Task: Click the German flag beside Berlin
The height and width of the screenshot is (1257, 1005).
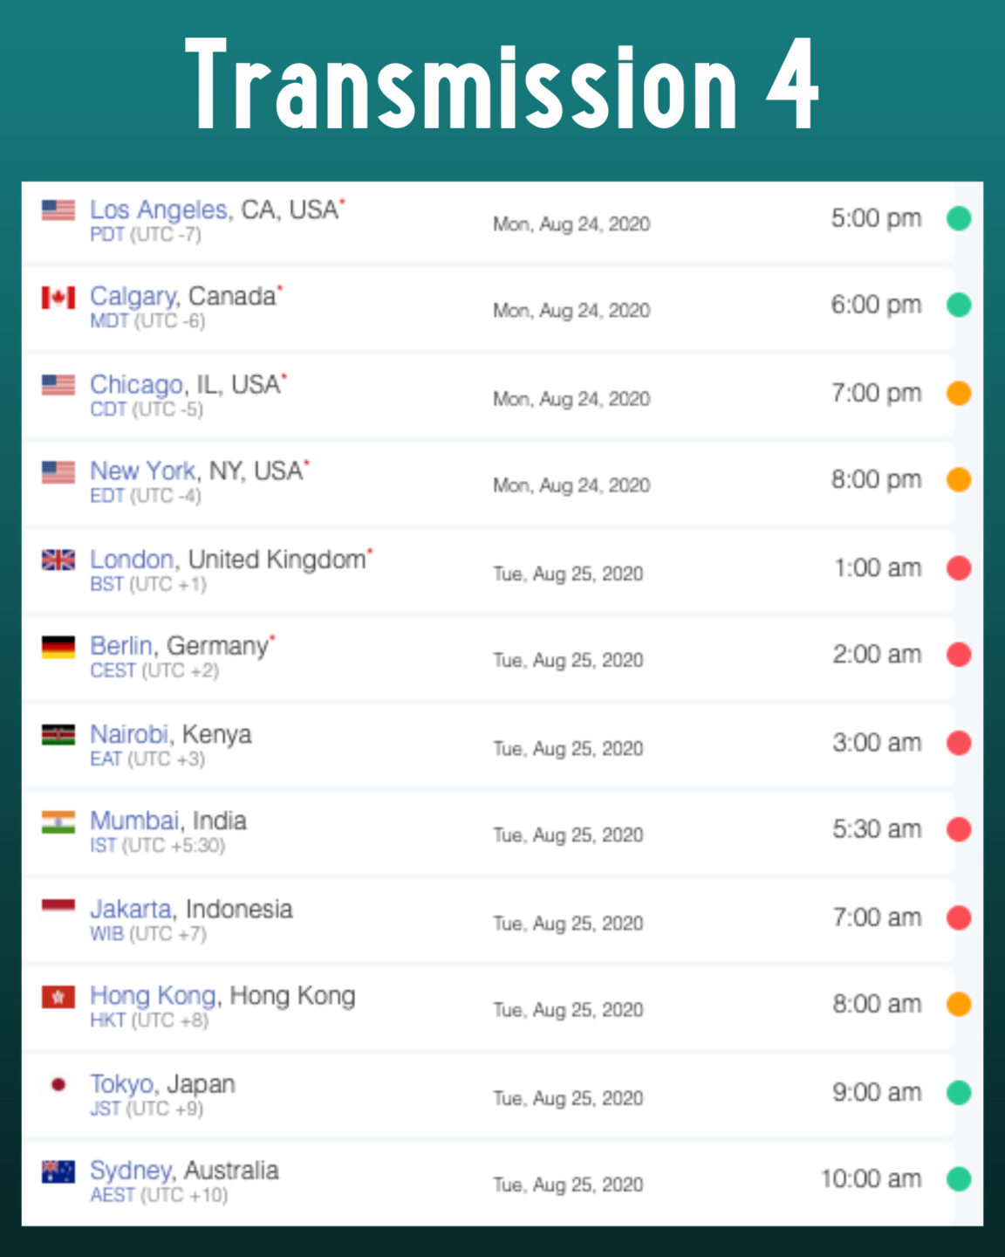Action: click(x=58, y=647)
